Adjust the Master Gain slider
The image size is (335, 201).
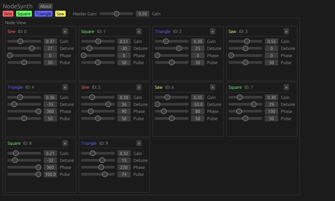coord(116,14)
